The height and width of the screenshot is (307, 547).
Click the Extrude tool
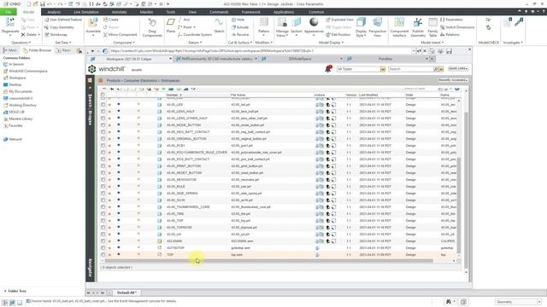[240, 27]
